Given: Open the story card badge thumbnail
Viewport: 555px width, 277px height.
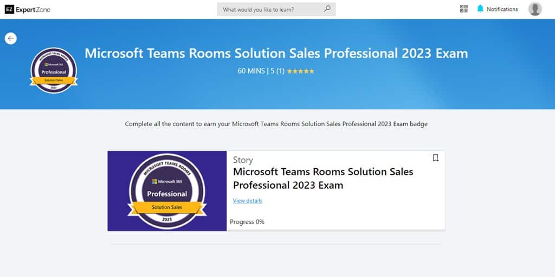Looking at the screenshot, I should pos(167,191).
